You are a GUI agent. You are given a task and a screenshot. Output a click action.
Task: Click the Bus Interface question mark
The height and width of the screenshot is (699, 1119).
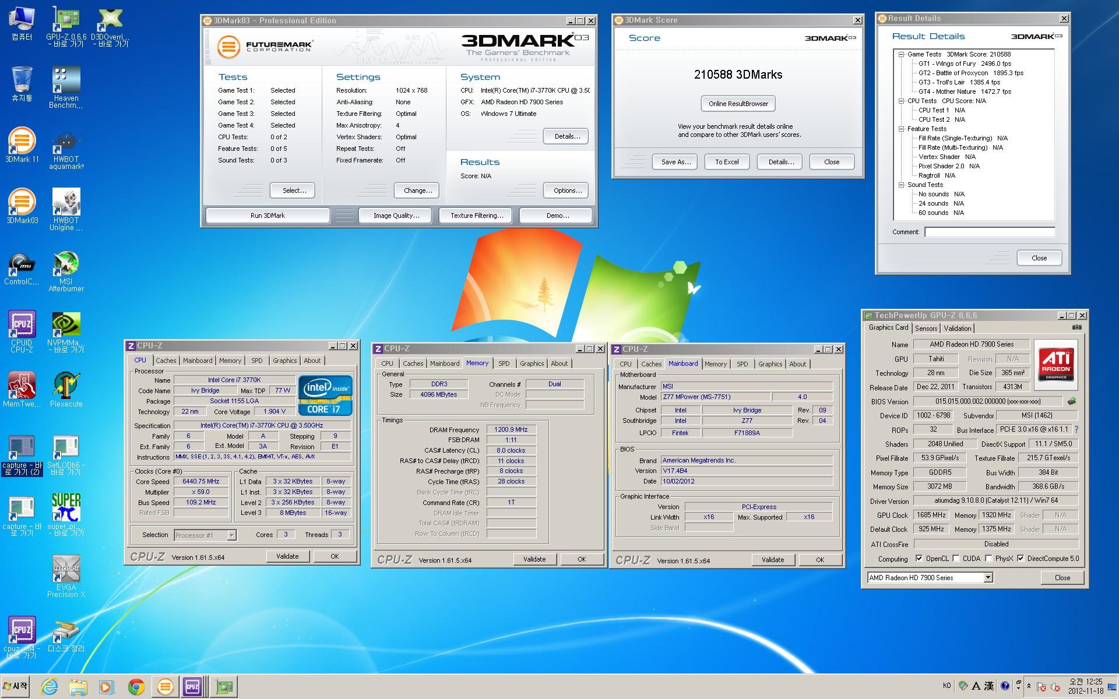click(x=1076, y=429)
